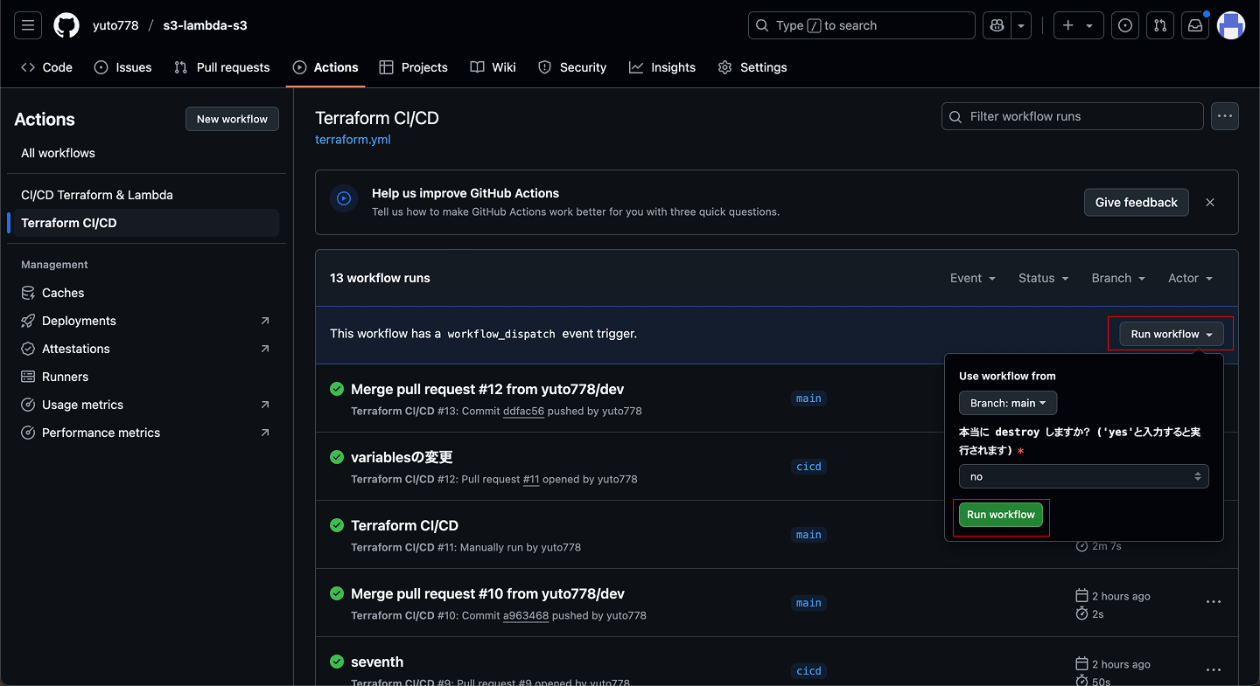Click cicd branch label on variablesの変更 run
The width and height of the screenshot is (1260, 686).
[808, 467]
